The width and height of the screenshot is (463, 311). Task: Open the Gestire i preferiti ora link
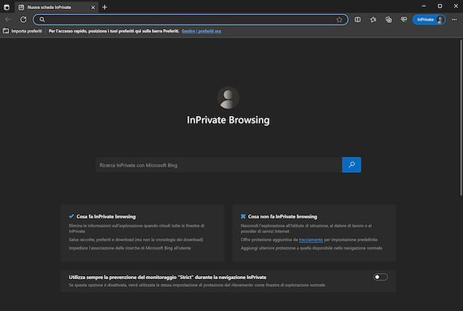201,31
